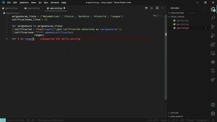Open the Accounts icon in activity bar
Image resolution: width=217 pixels, height=122 pixels.
click(213, 105)
